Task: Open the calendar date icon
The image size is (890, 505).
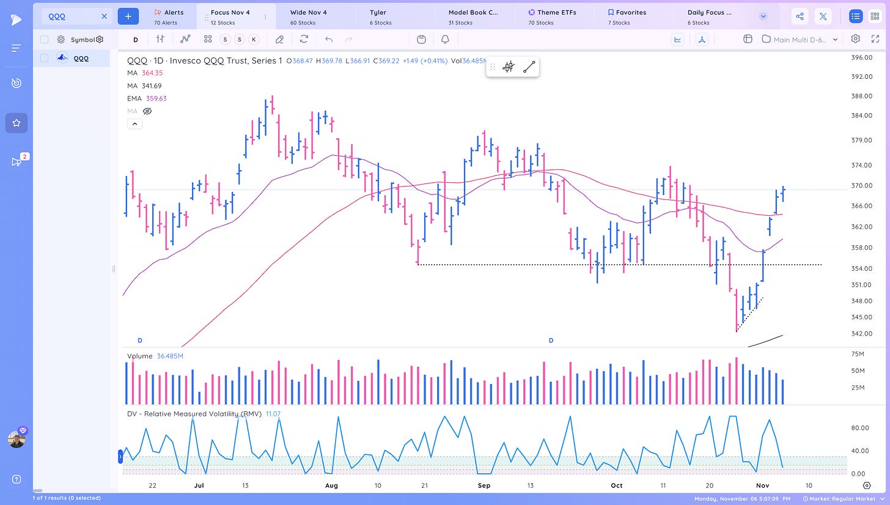Action: point(421,39)
